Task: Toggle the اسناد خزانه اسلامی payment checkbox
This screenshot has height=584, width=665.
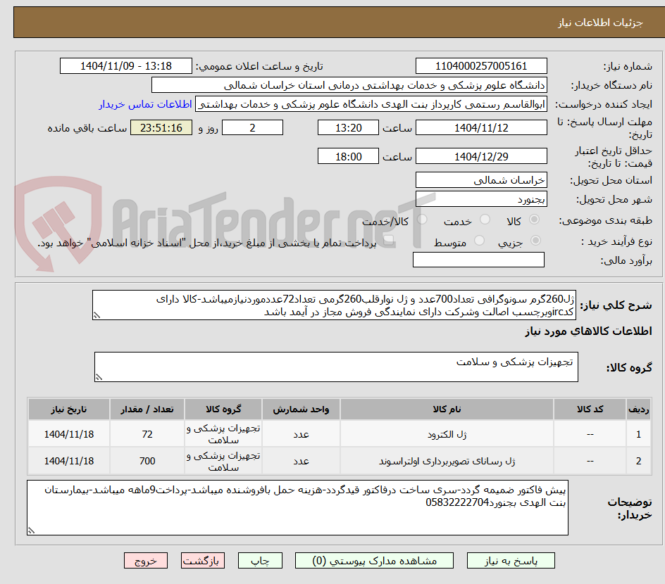Action: (388, 241)
